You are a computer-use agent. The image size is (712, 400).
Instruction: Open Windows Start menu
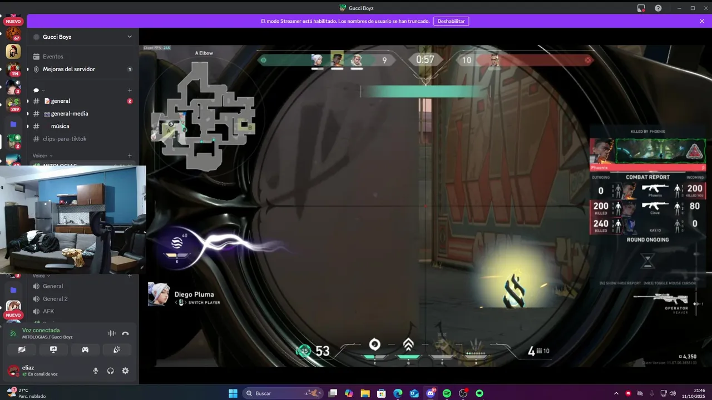233,393
